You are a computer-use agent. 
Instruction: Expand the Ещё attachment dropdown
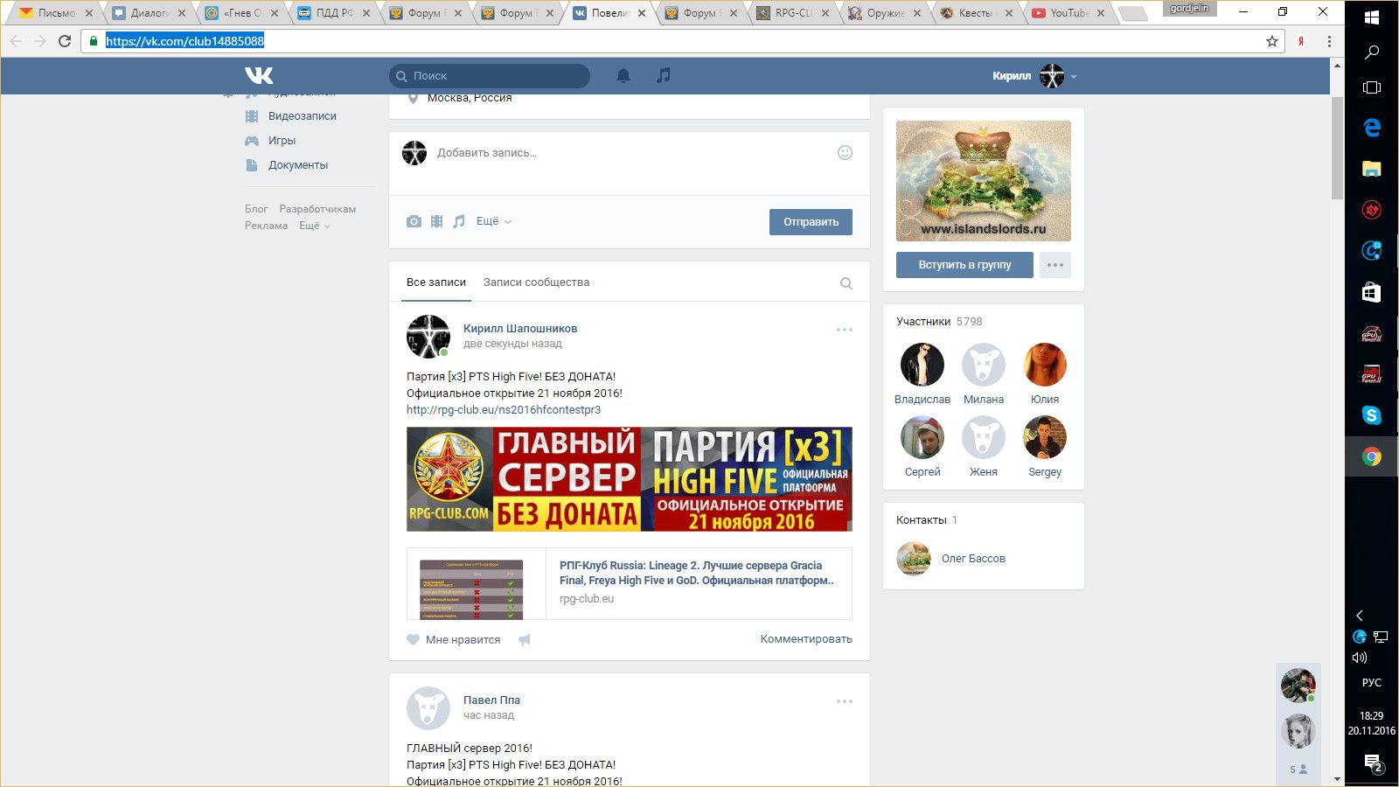[x=493, y=222]
